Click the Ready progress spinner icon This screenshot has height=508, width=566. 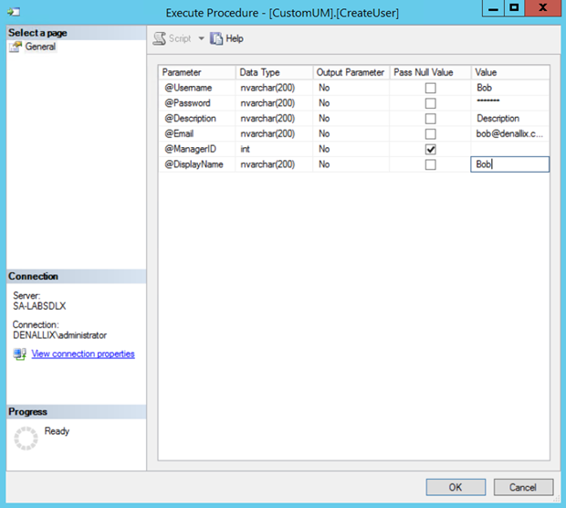26,439
